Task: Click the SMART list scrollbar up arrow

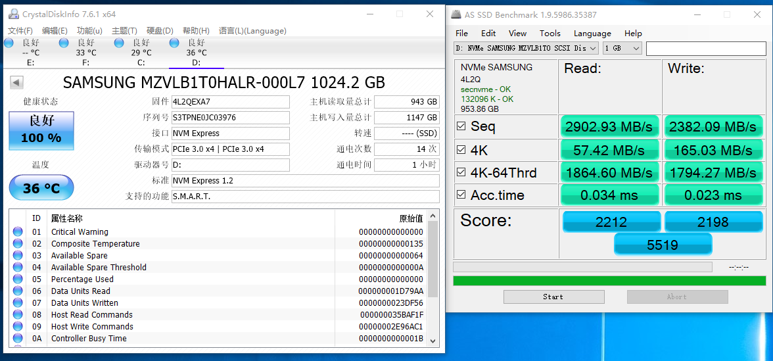Action: click(433, 216)
